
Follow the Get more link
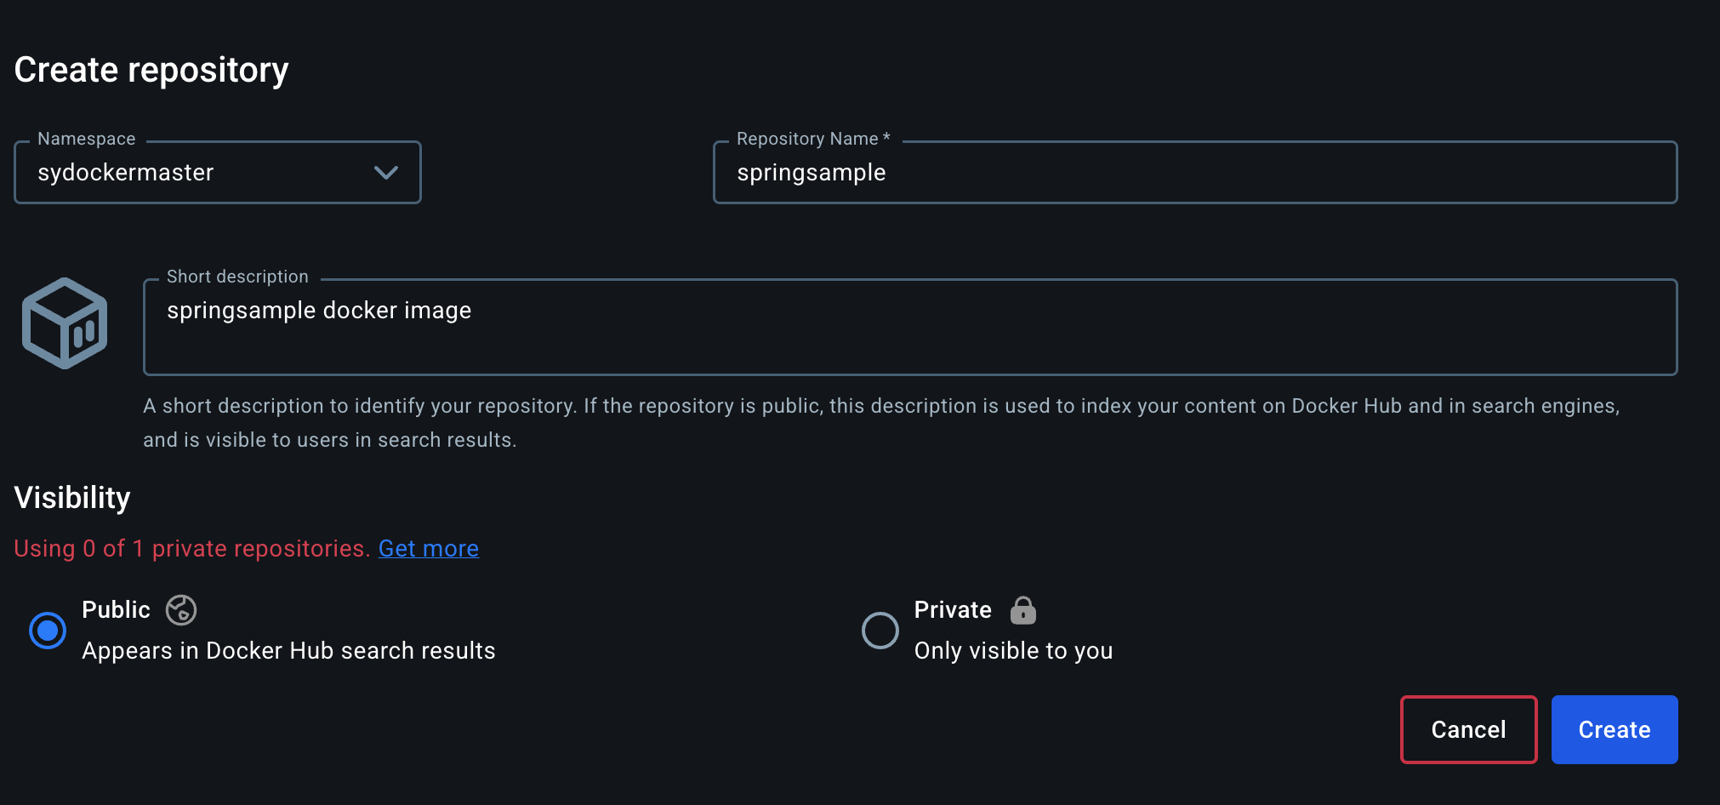pyautogui.click(x=428, y=549)
